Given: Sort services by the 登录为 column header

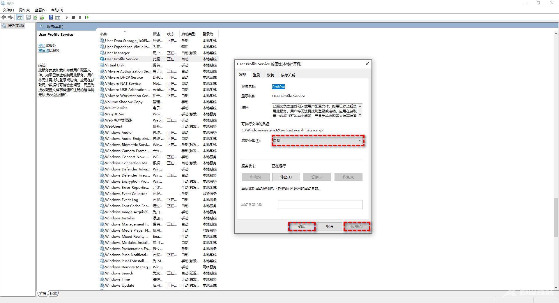Looking at the screenshot, I should click(210, 34).
